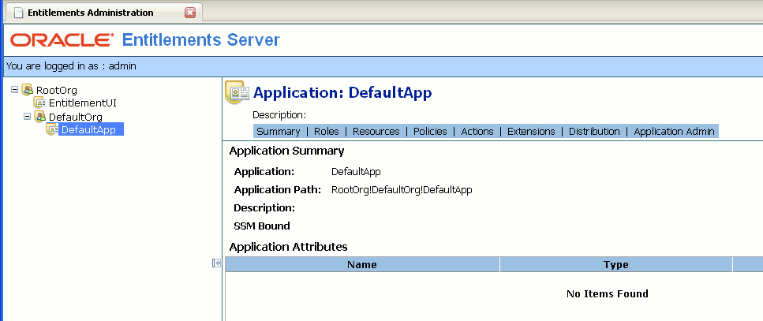Open the Actions tab

[477, 131]
